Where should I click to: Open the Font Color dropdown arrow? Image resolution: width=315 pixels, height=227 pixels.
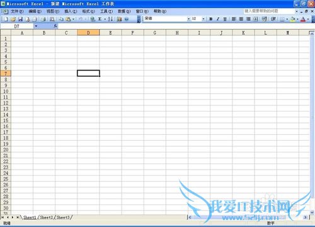(308, 19)
